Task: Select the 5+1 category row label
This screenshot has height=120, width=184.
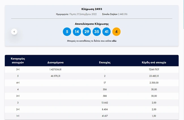Action: (18, 69)
